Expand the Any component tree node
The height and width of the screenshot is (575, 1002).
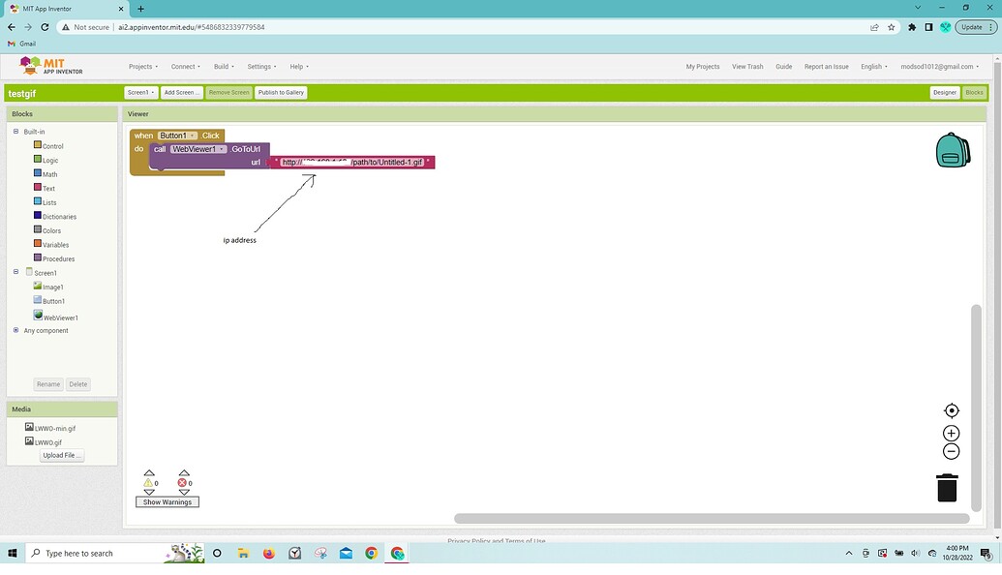[15, 330]
